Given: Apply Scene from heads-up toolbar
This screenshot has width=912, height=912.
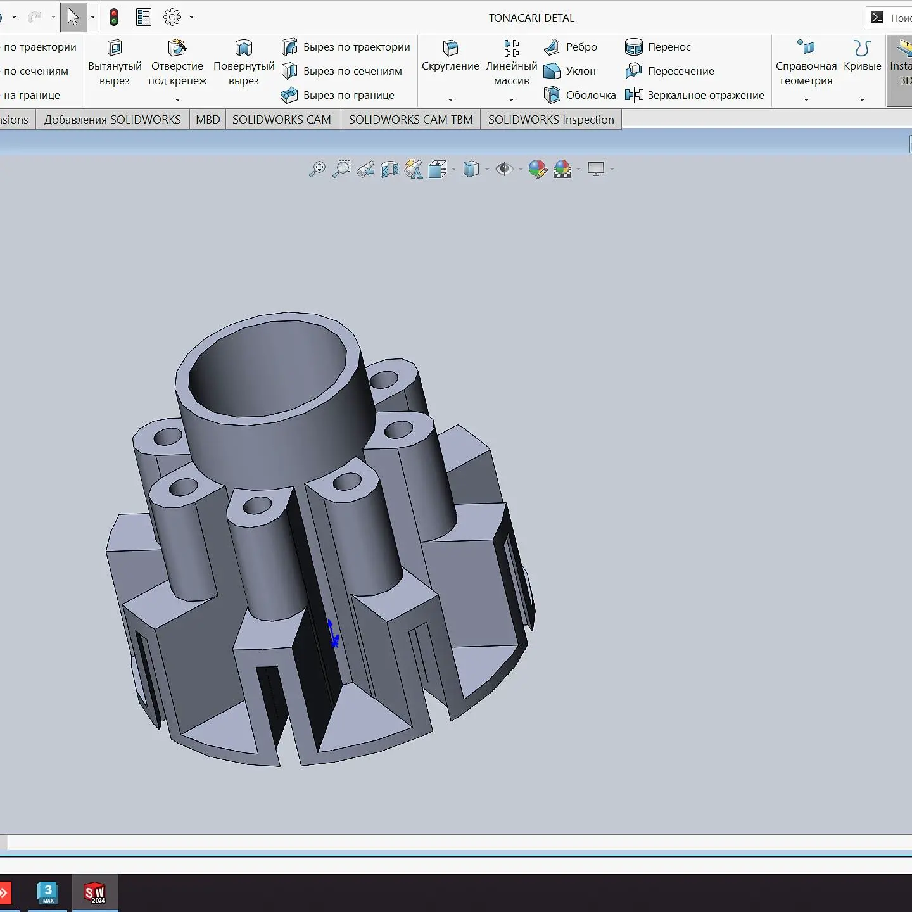Looking at the screenshot, I should (562, 169).
